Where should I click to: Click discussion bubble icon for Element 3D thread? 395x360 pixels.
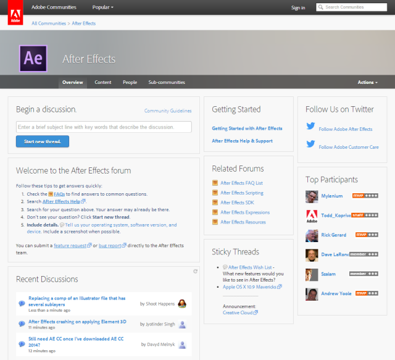point(22,324)
